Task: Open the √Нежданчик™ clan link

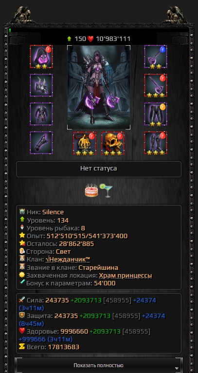Action: (x=68, y=260)
